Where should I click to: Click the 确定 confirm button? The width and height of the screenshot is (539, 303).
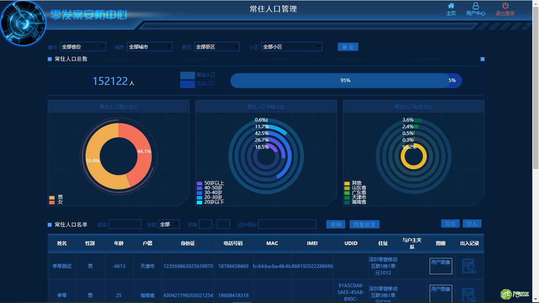pos(348,47)
